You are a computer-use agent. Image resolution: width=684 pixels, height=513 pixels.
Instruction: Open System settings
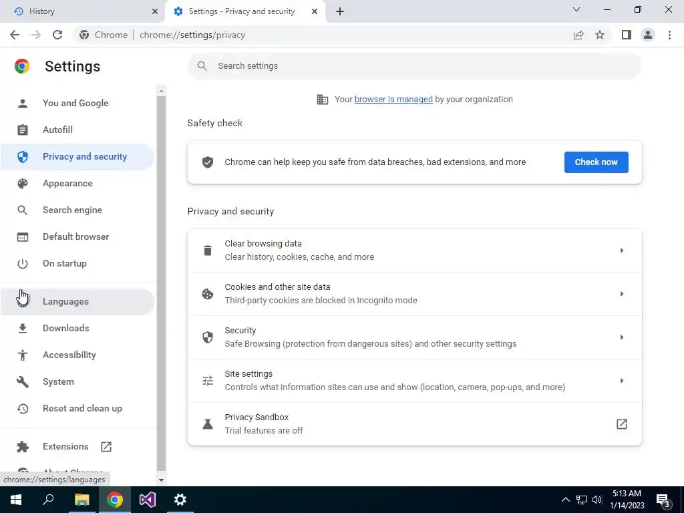(x=77, y=381)
